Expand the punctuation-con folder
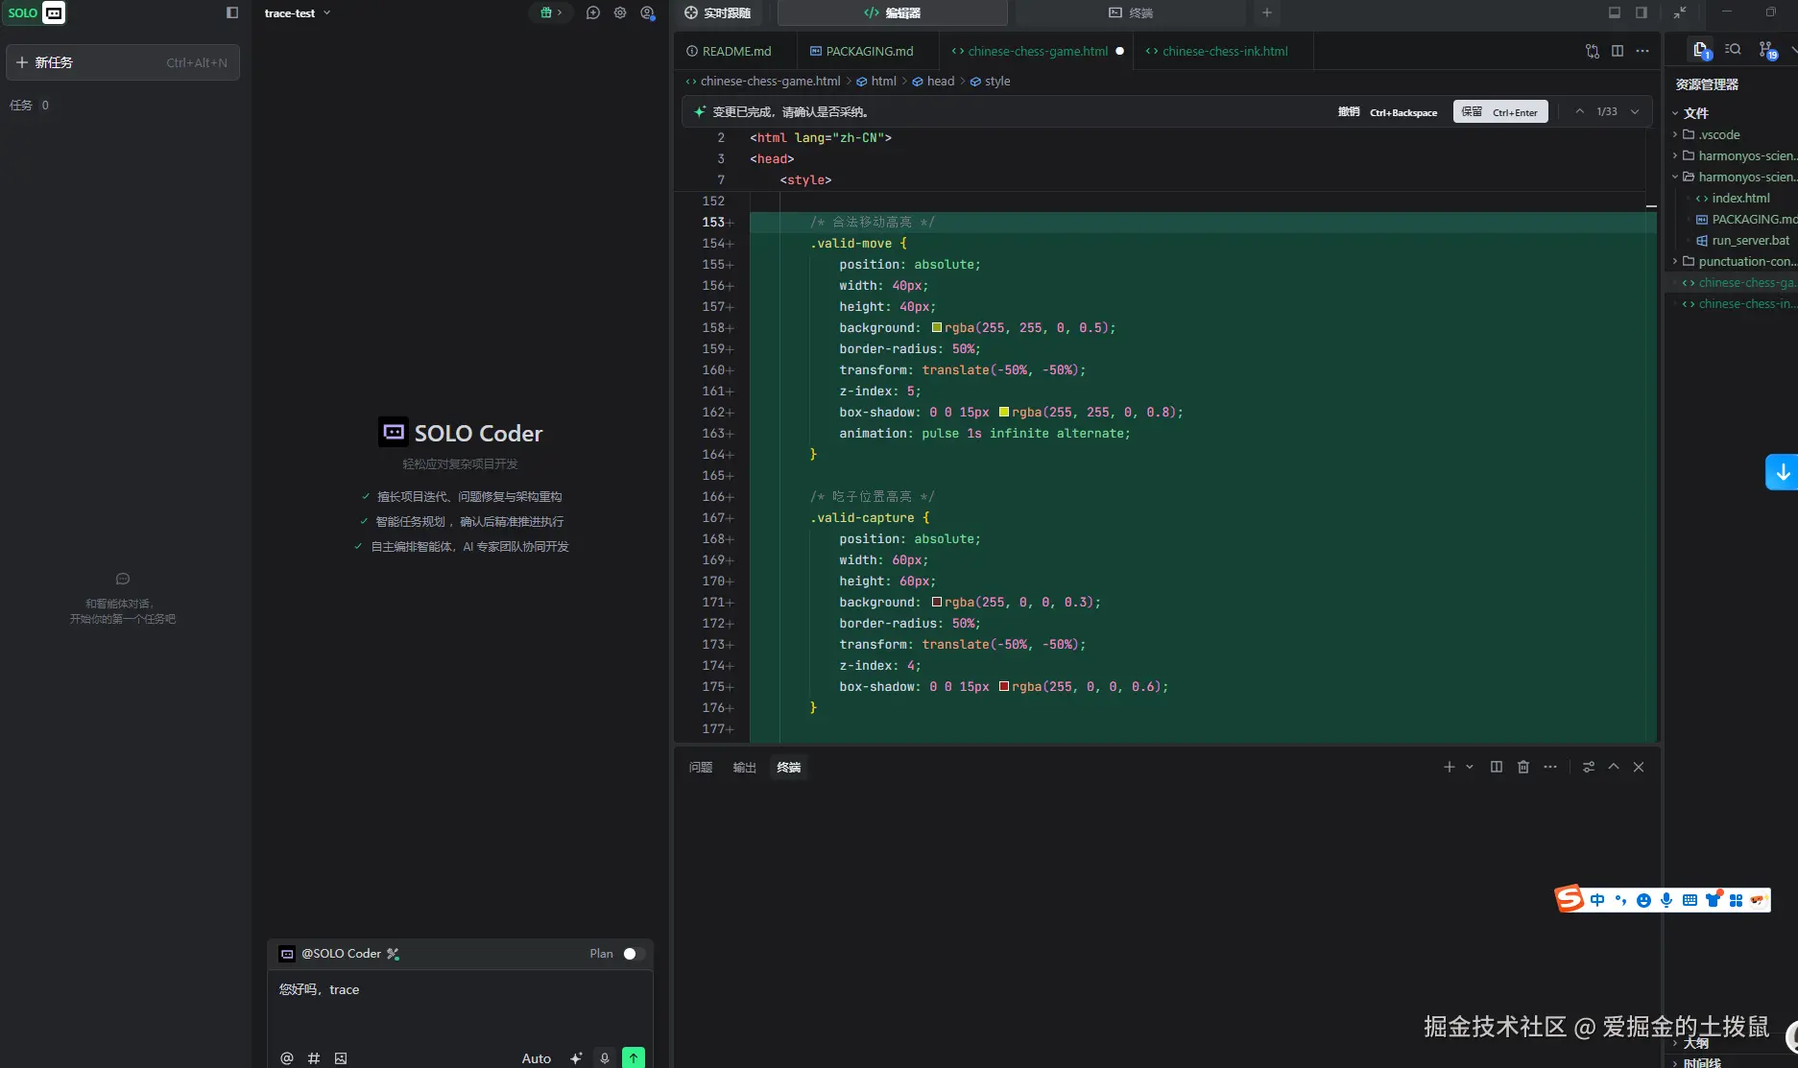Viewport: 1798px width, 1068px height. click(1743, 262)
